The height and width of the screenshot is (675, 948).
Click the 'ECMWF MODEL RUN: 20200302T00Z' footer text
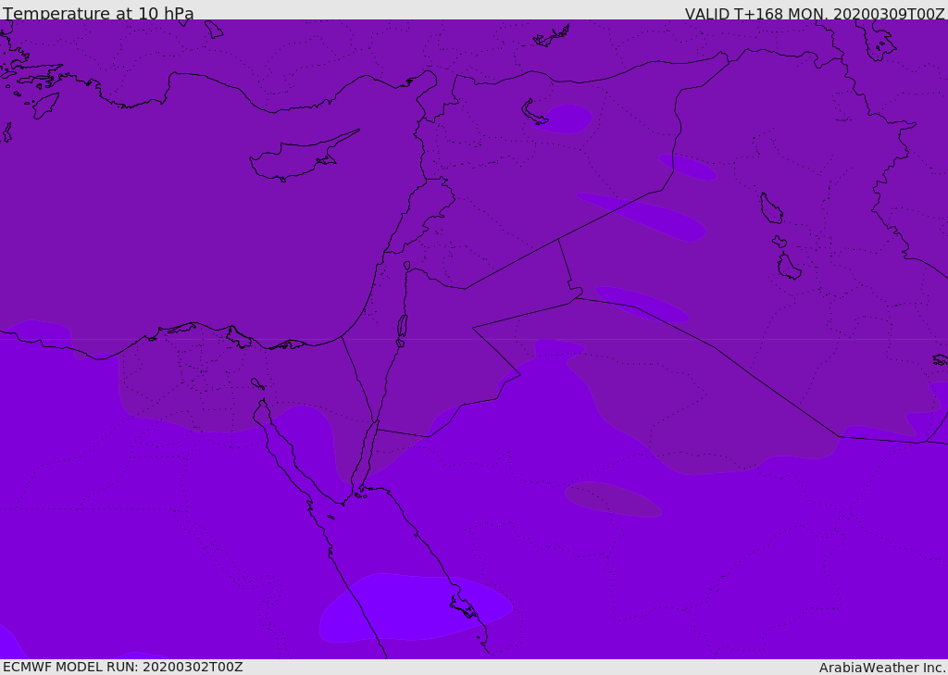pos(123,667)
